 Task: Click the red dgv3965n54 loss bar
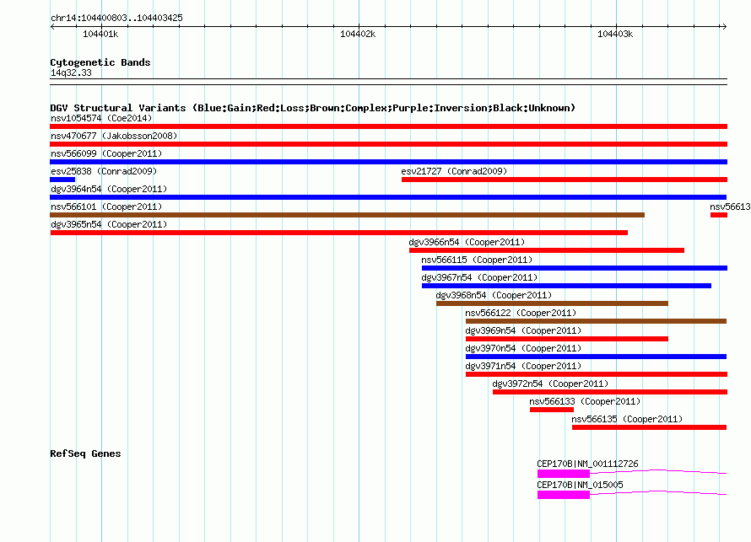click(x=339, y=233)
